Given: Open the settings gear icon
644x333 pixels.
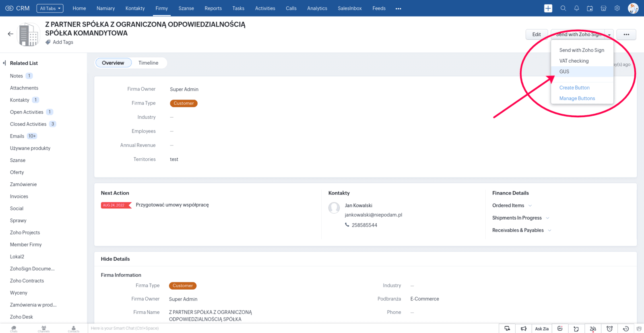Looking at the screenshot, I should [x=617, y=8].
